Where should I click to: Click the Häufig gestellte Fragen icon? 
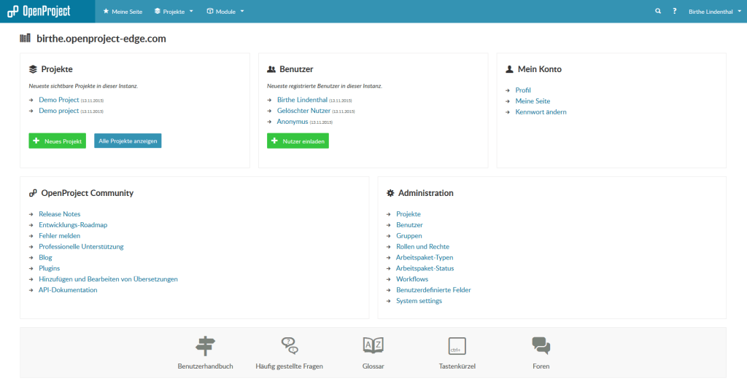[290, 345]
